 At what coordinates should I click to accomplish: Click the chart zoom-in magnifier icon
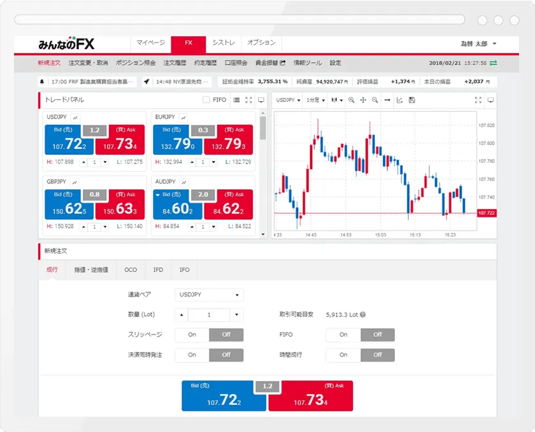(x=351, y=100)
